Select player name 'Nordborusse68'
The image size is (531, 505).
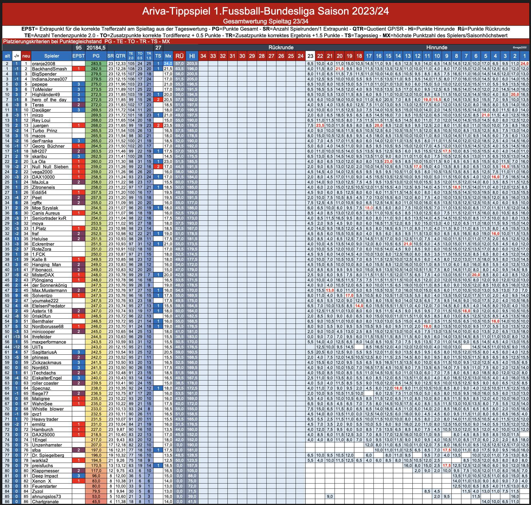coord(48,326)
